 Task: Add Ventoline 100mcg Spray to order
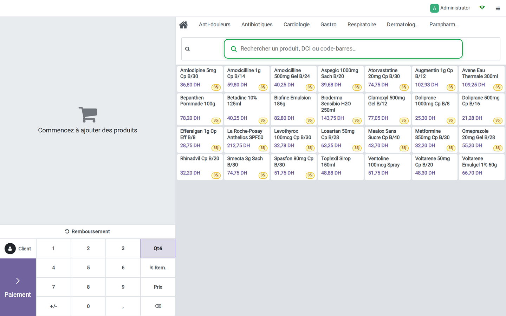tap(388, 167)
